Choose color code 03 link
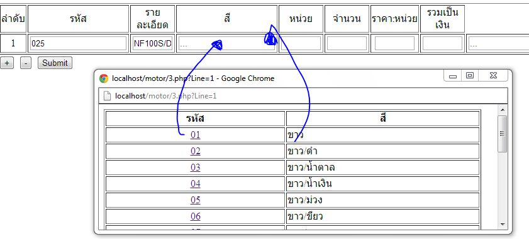This screenshot has height=239, width=529. pos(196,167)
